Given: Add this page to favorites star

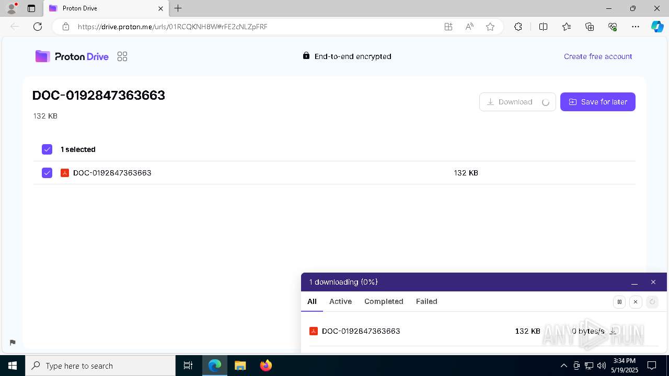Looking at the screenshot, I should pyautogui.click(x=490, y=27).
